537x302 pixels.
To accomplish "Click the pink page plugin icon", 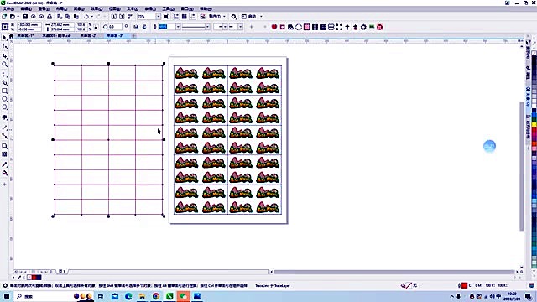I will pyautogui.click(x=307, y=27).
